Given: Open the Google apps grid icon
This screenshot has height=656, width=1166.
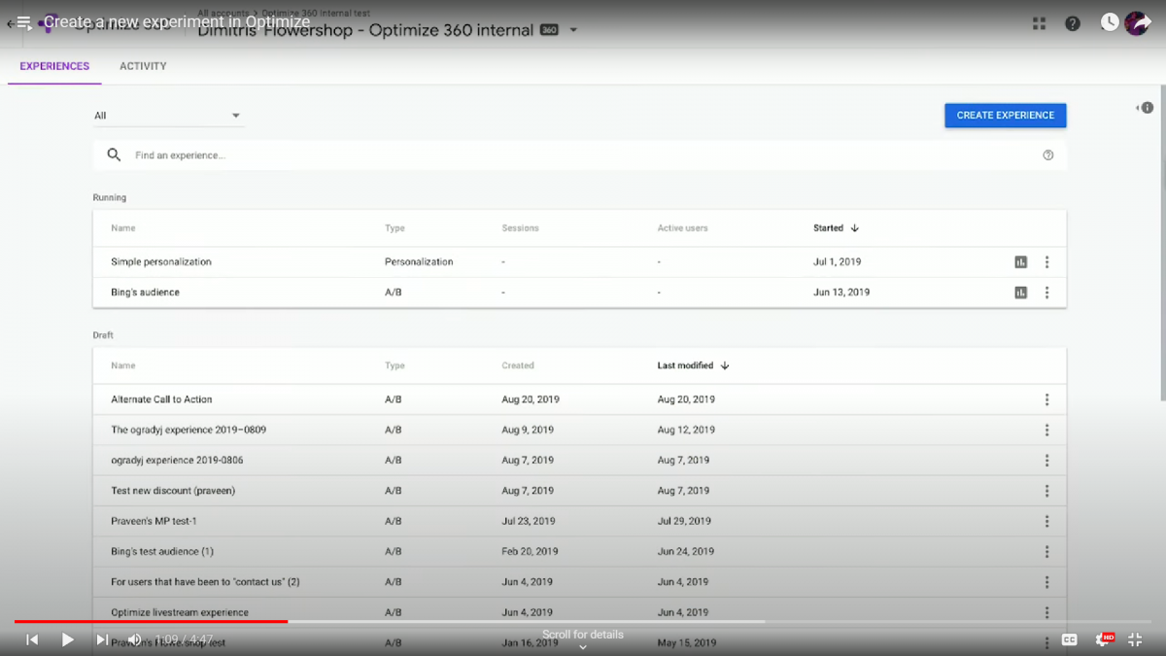Looking at the screenshot, I should click(x=1039, y=22).
